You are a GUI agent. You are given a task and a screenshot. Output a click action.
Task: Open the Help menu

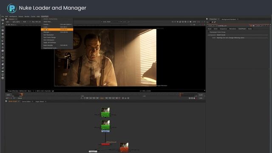[x=38, y=17]
